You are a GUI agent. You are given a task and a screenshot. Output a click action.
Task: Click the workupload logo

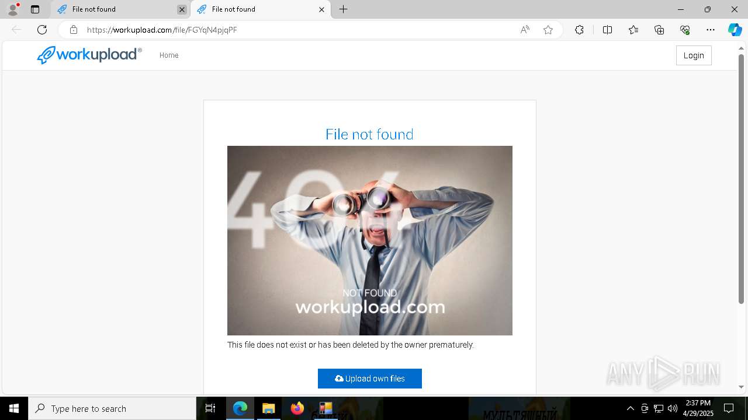[89, 55]
